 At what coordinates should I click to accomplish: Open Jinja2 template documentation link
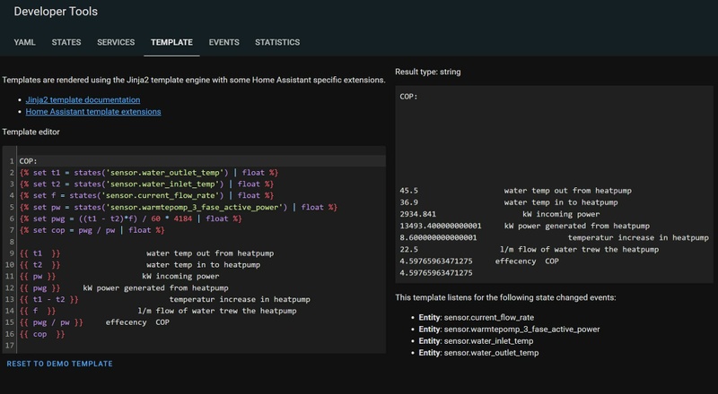coord(83,100)
